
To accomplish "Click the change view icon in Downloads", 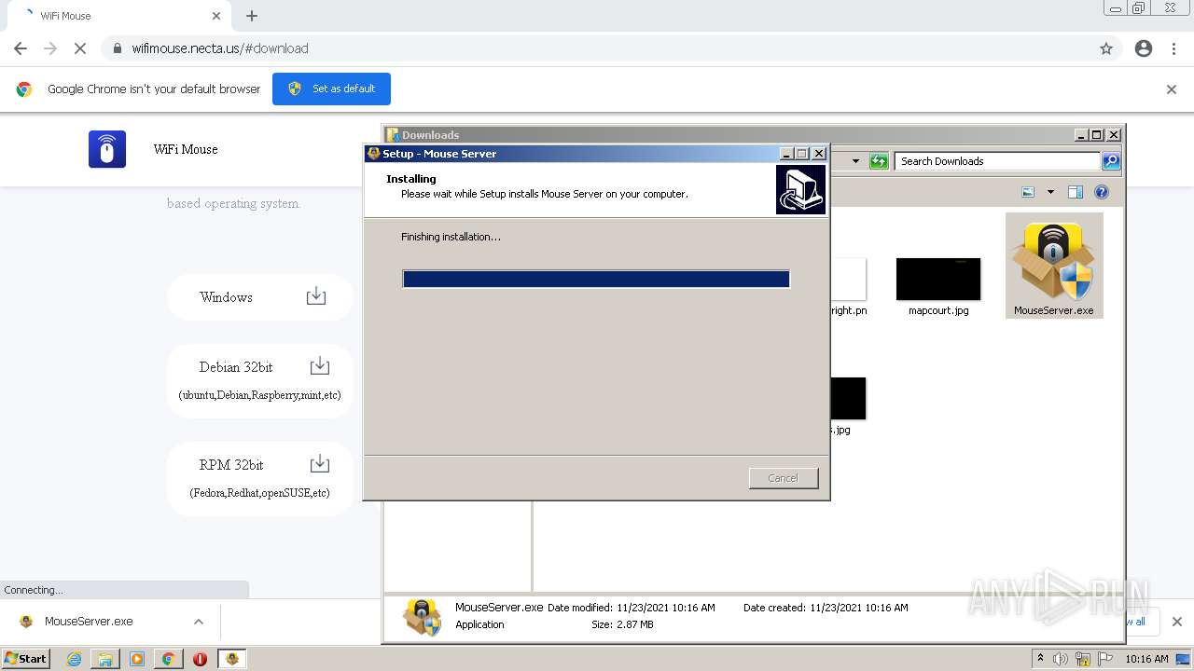I will (x=1028, y=192).
